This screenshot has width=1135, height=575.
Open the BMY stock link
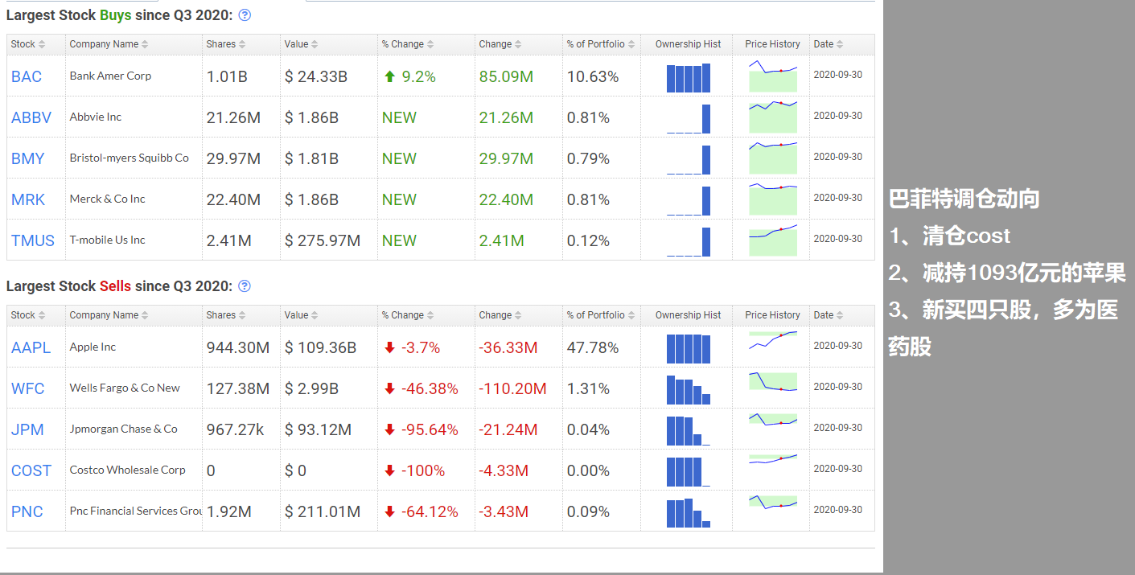coord(28,158)
